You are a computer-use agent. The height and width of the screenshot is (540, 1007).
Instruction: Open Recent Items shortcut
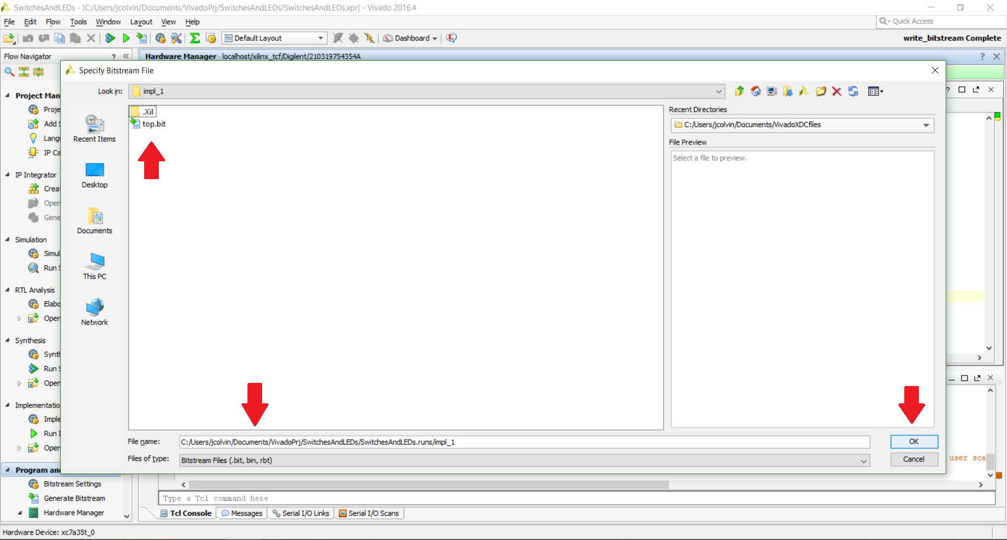pyautogui.click(x=94, y=128)
